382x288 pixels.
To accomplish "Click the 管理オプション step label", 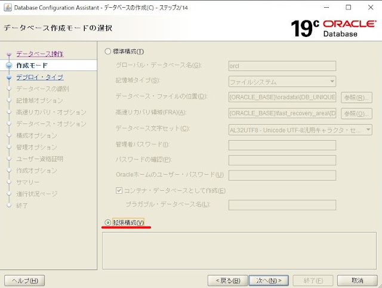I will click(37, 147).
